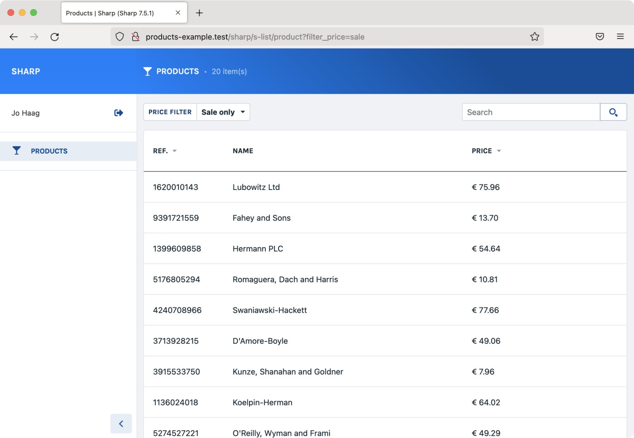634x438 pixels.
Task: Go back using the browser back arrow
Action: click(14, 37)
